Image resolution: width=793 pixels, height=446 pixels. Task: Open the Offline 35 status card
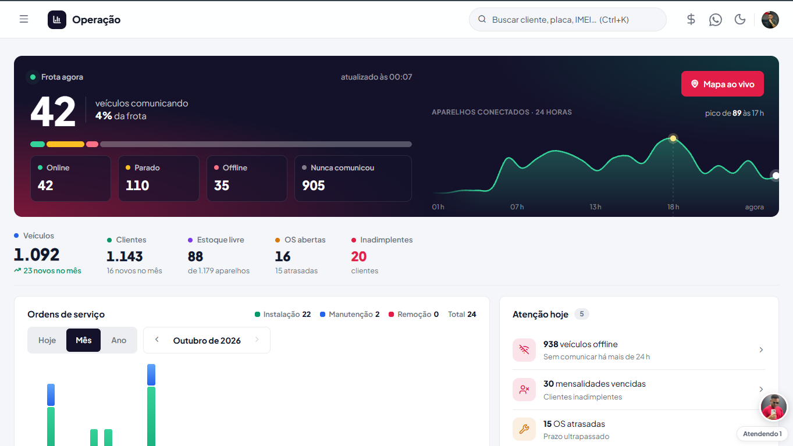pyautogui.click(x=247, y=179)
